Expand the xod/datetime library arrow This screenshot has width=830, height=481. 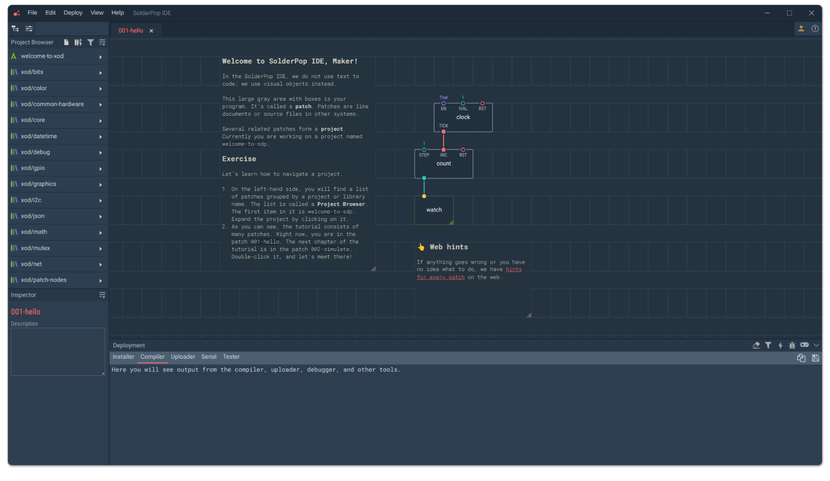click(x=101, y=137)
